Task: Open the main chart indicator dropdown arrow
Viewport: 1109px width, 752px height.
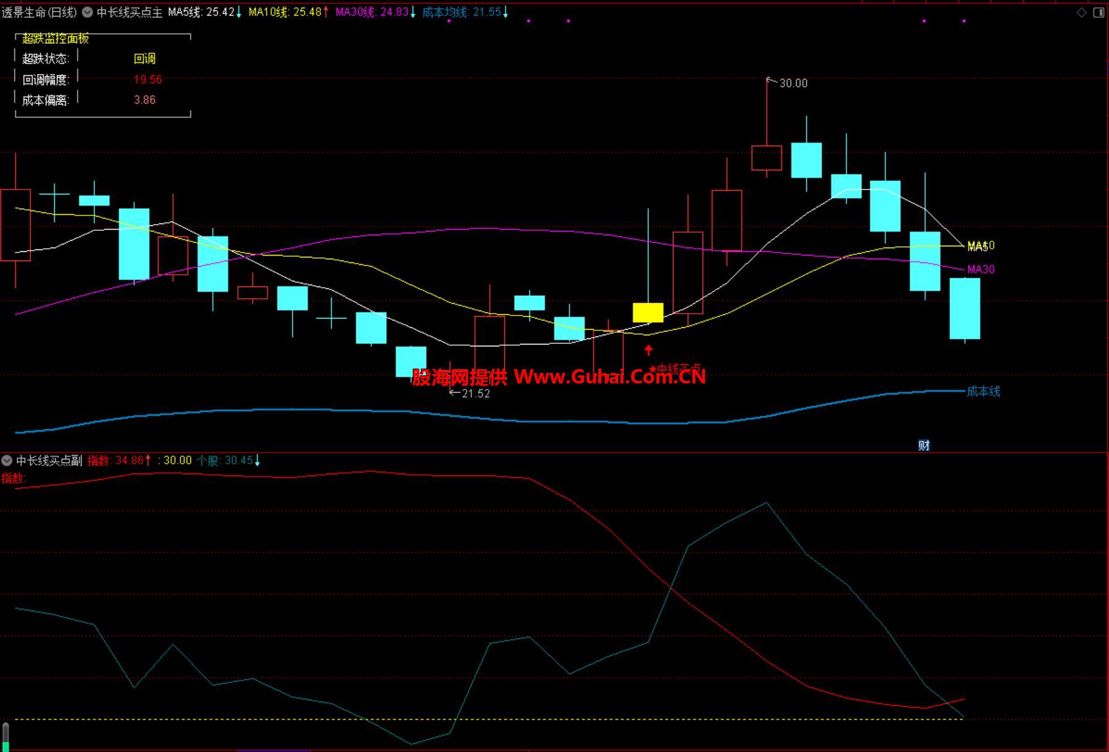Action: click(88, 12)
